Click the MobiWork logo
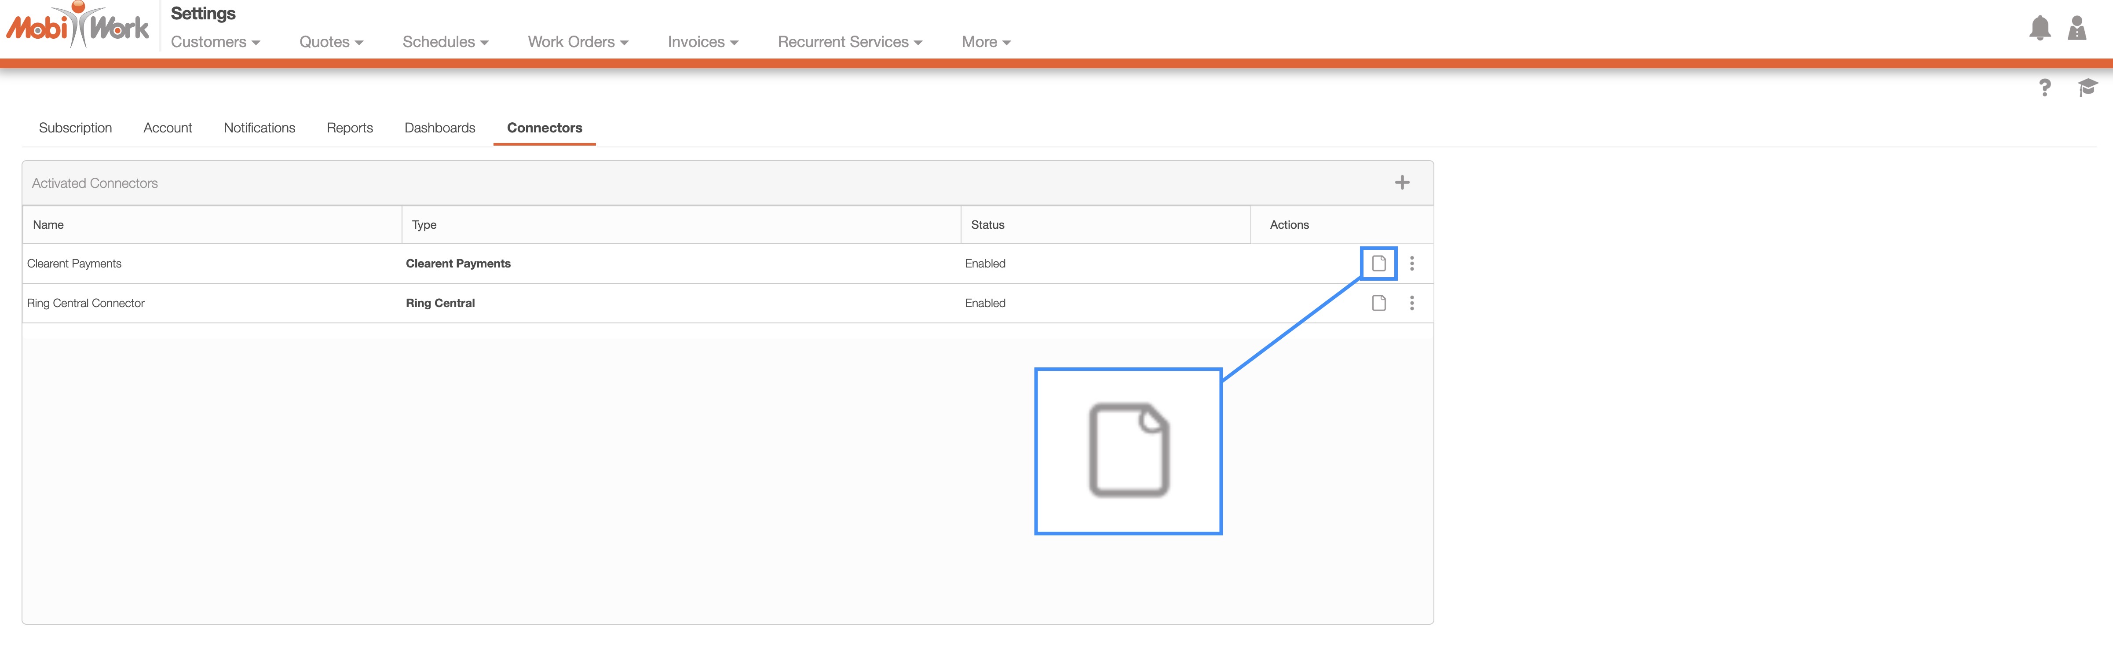 (x=78, y=27)
